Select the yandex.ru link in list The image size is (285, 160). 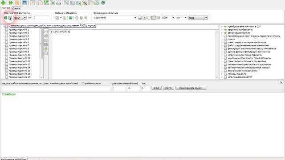(9, 94)
